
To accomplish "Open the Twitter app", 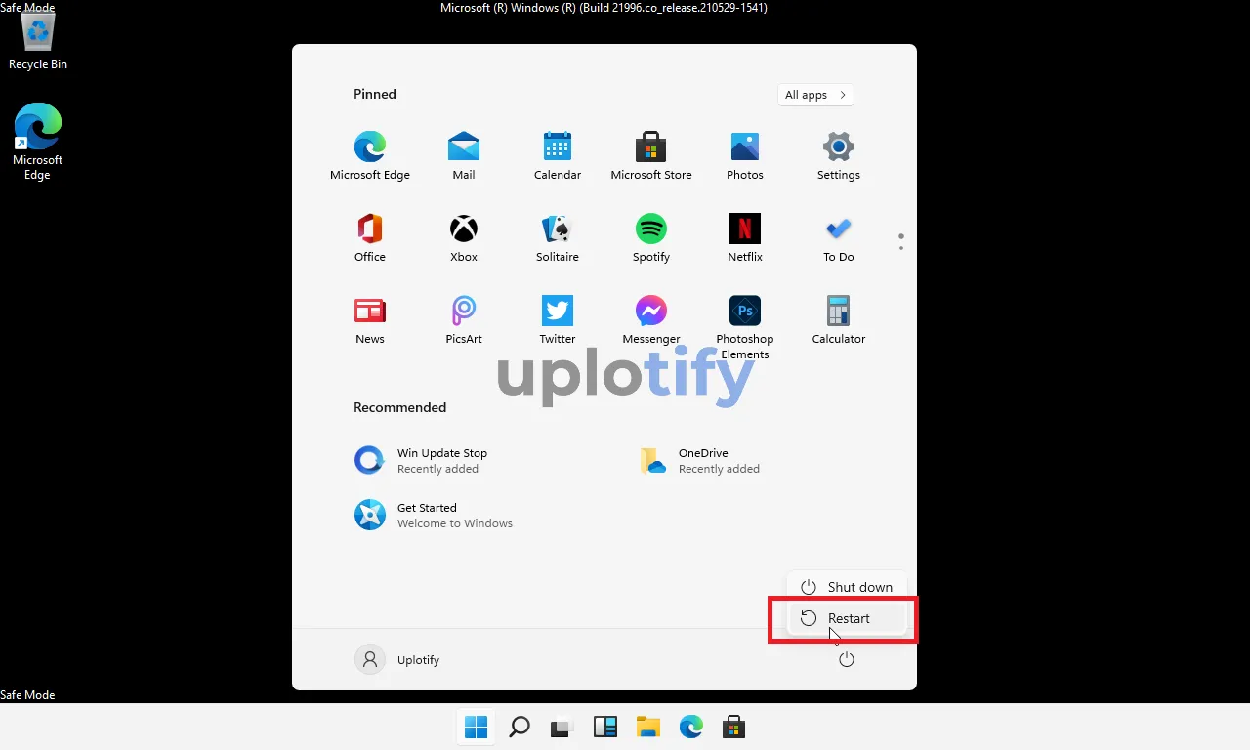I will pos(558,320).
